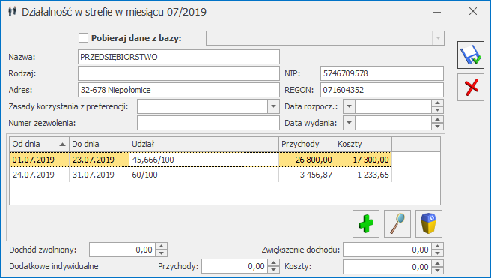Enable the Pobieraj dane z bazy checkbox

pyautogui.click(x=83, y=38)
